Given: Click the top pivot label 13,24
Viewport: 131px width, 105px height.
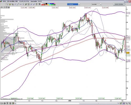Looking at the screenshot, I should [x=105, y=7].
